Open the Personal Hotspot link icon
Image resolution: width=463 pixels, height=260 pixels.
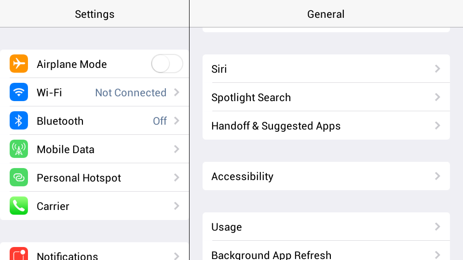19,177
